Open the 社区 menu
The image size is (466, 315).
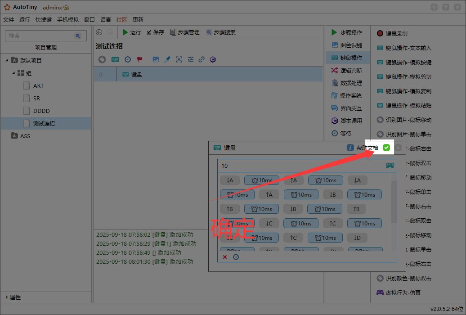(121, 20)
